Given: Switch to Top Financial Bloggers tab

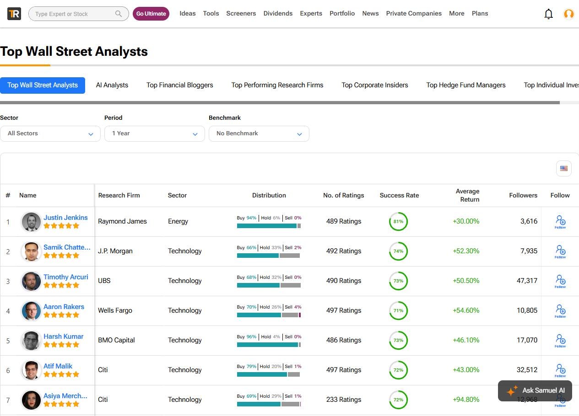Looking at the screenshot, I should [x=180, y=85].
